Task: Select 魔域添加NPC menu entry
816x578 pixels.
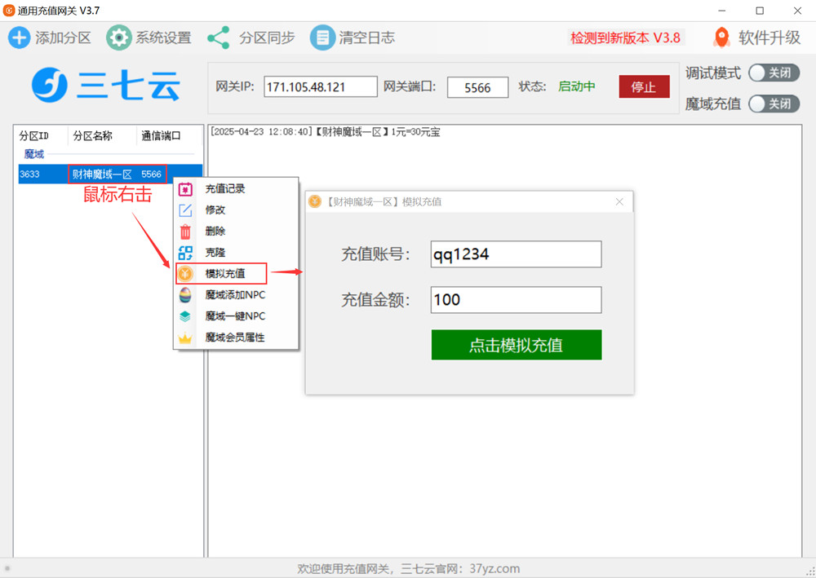Action: pos(235,295)
